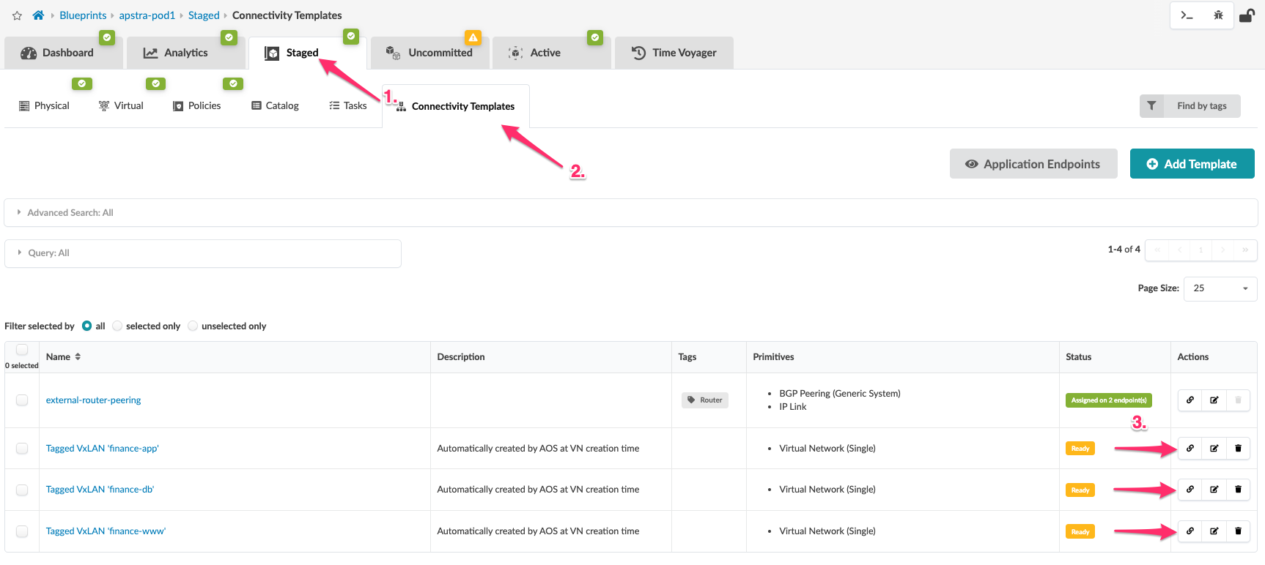1265x565 pixels.
Task: Assign Tagged VxLAN 'finance-www' template
Action: [x=1190, y=531]
